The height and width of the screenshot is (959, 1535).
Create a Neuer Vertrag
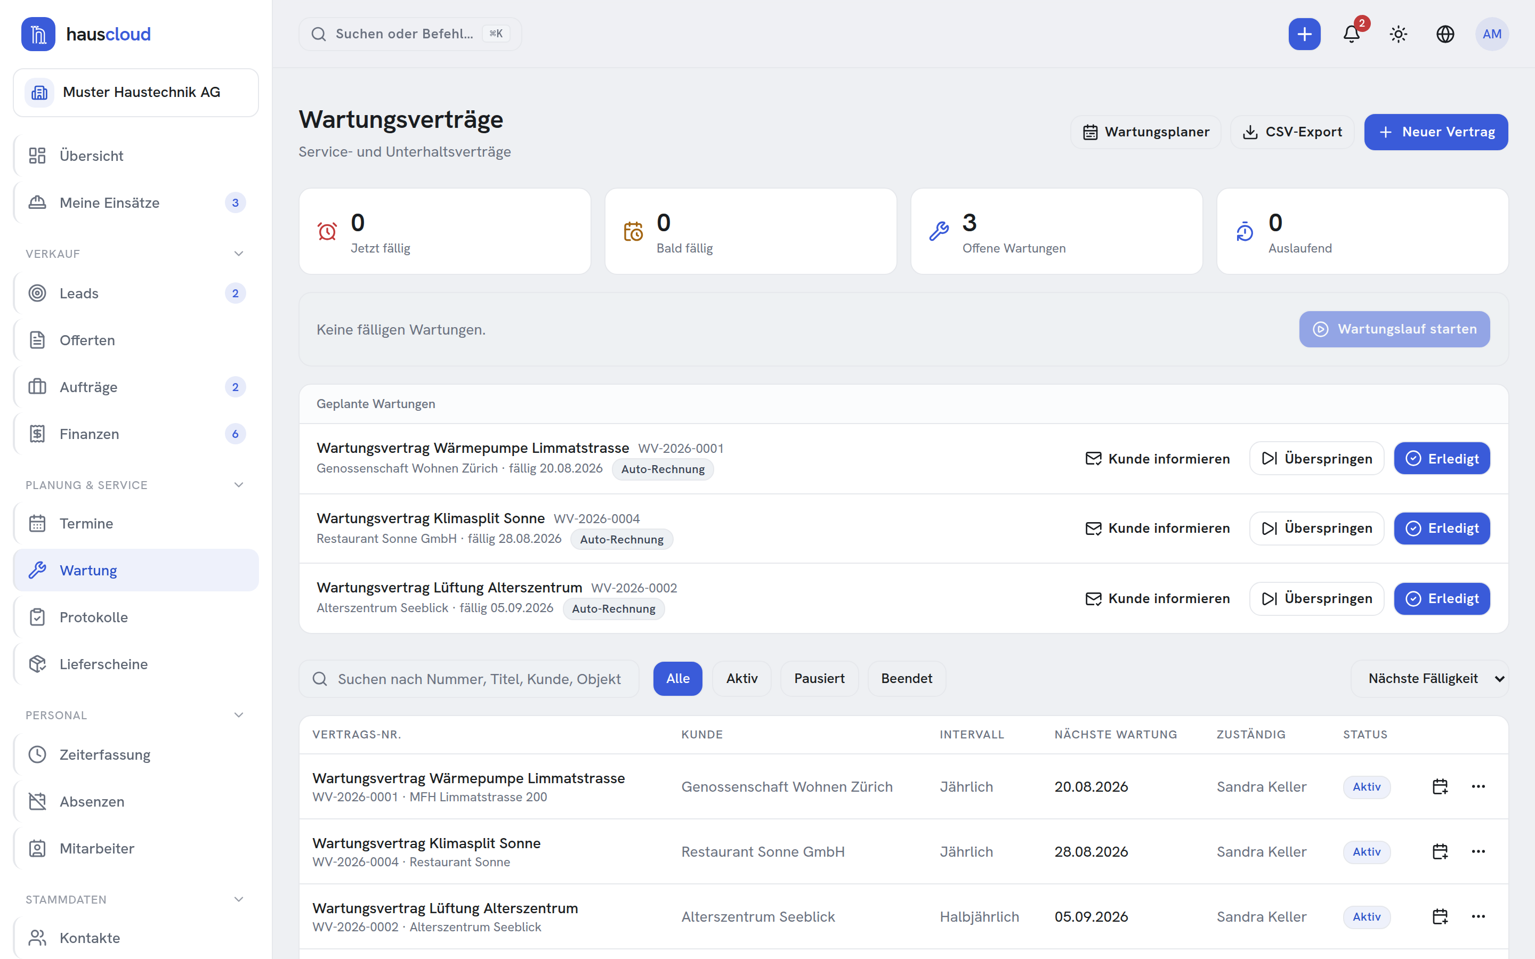click(1436, 132)
